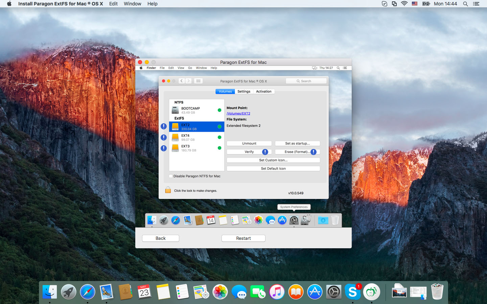Click Set Custom Icon button
The width and height of the screenshot is (487, 304).
coord(273,160)
